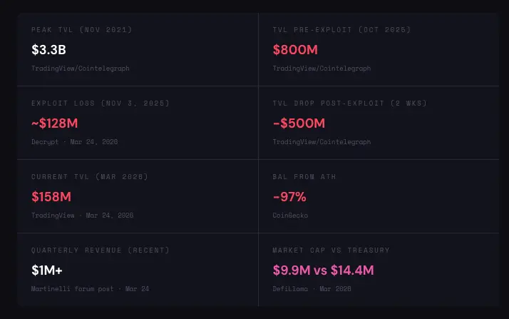The width and height of the screenshot is (509, 319).
Task: Select the Quarterly Revenue (Recent) heading
Action: 101,250
